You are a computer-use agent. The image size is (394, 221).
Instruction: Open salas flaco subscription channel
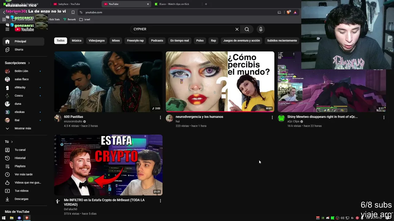[x=23, y=79]
